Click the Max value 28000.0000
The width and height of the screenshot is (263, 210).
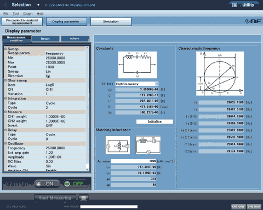(55, 62)
